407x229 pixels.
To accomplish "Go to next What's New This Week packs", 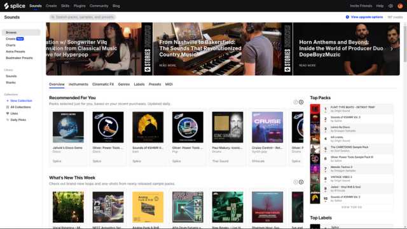I will [301, 182].
